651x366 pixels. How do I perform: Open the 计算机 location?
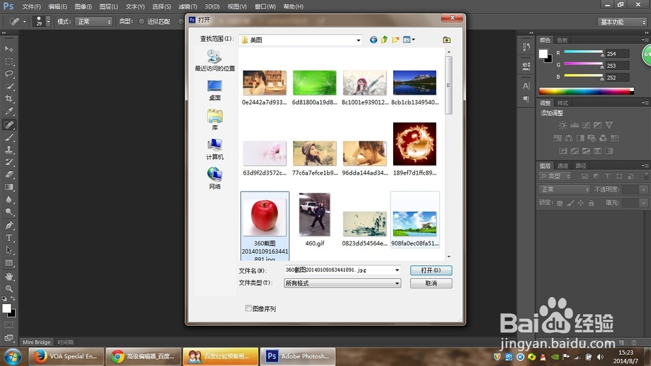point(215,149)
